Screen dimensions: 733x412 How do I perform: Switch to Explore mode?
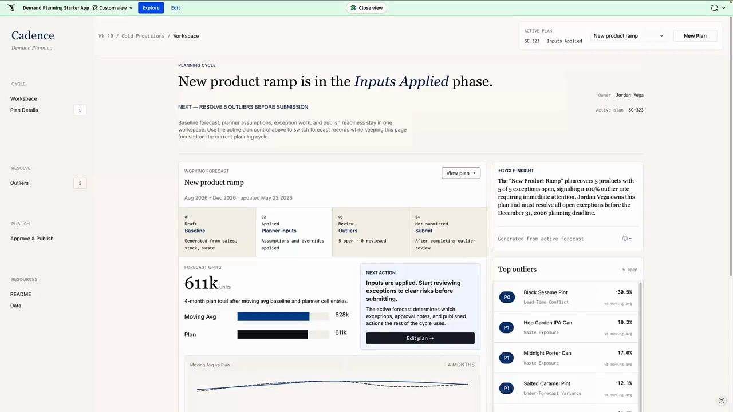point(151,8)
